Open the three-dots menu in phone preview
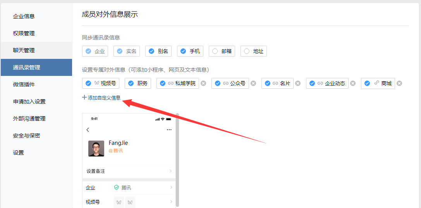 pyautogui.click(x=169, y=130)
